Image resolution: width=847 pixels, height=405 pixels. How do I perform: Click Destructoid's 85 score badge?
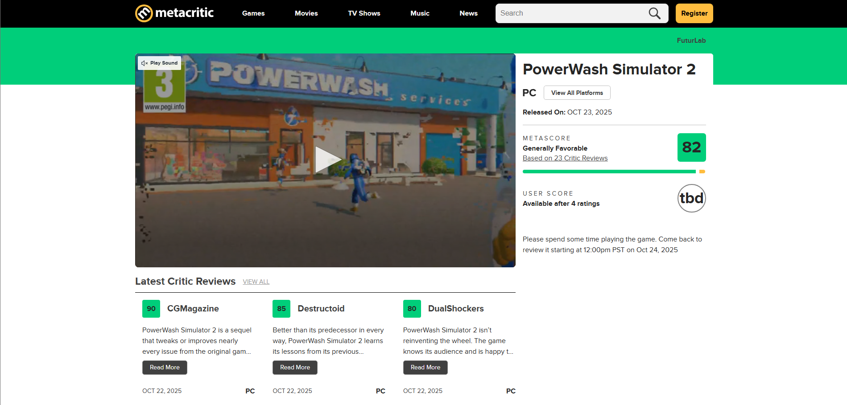pos(281,309)
